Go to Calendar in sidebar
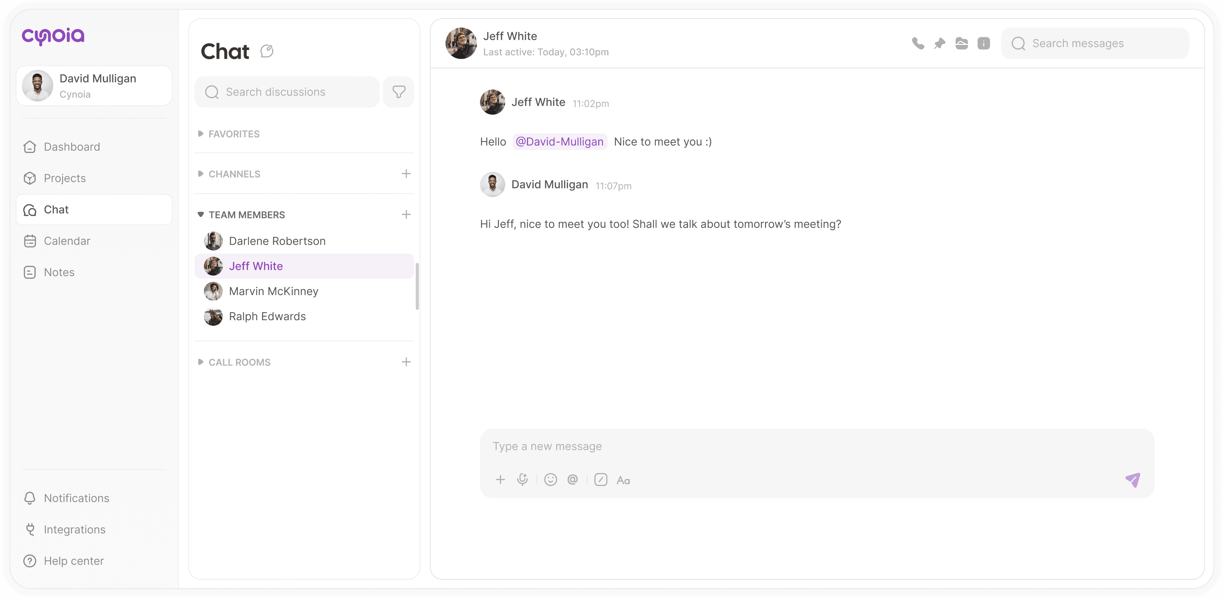The height and width of the screenshot is (598, 1223). (x=67, y=241)
